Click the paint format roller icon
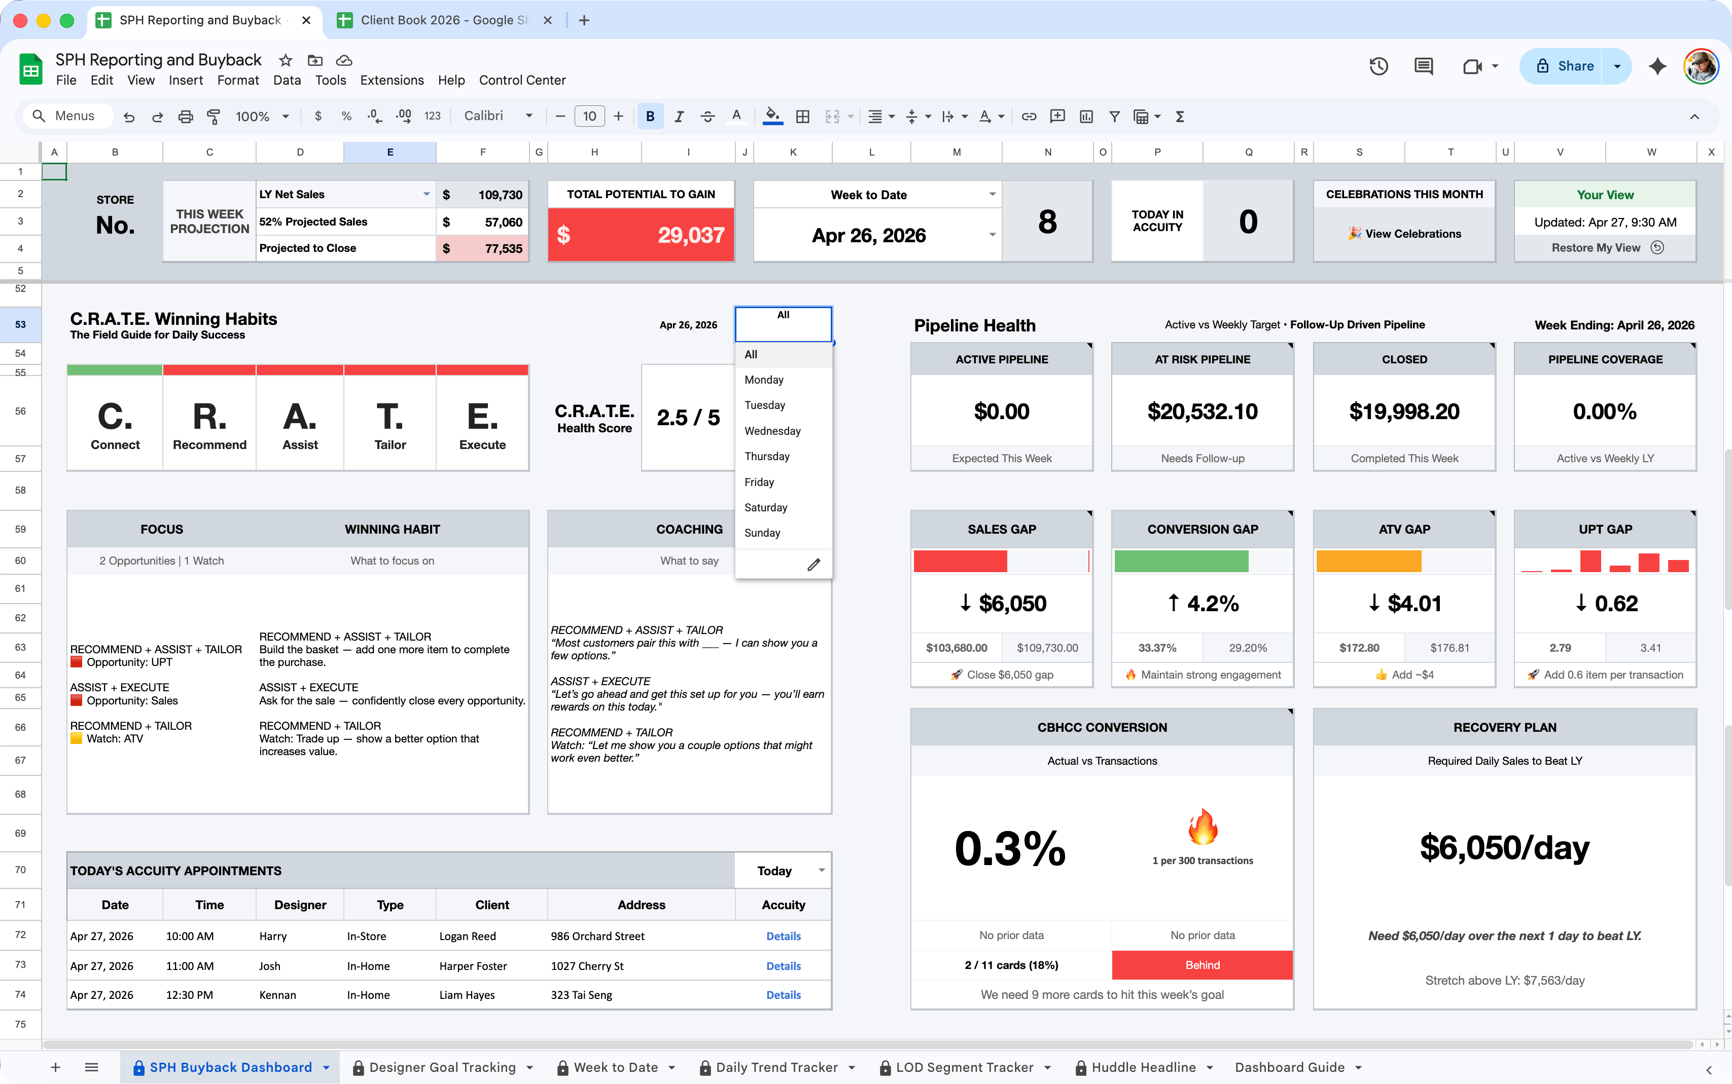The image size is (1732, 1084). coord(213,116)
